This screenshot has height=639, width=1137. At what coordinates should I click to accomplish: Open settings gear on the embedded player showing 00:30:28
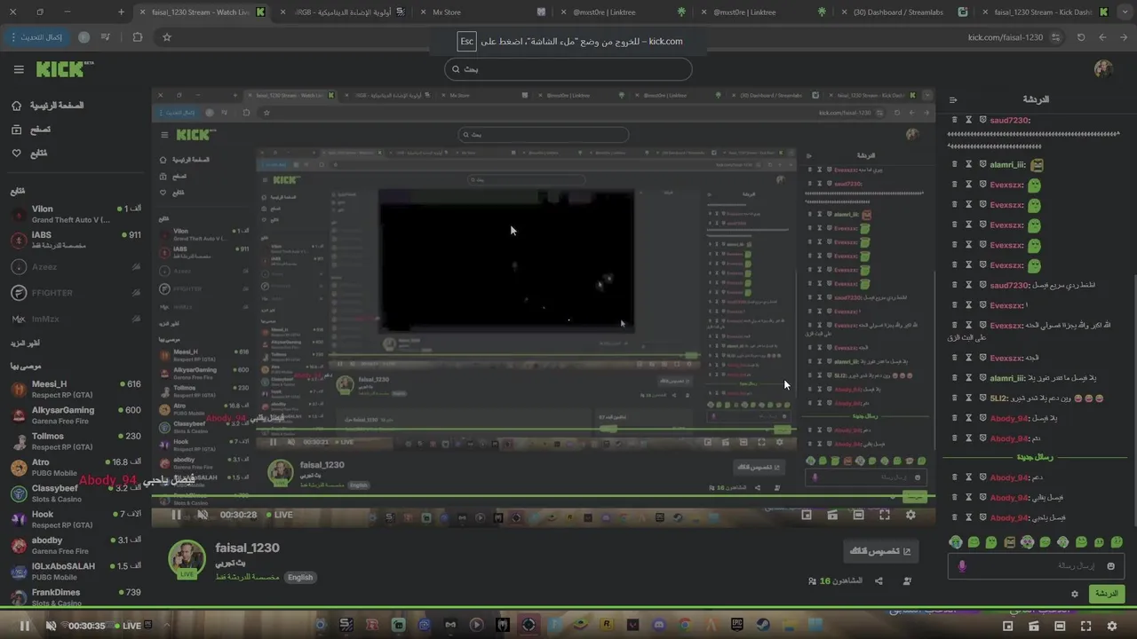click(910, 515)
